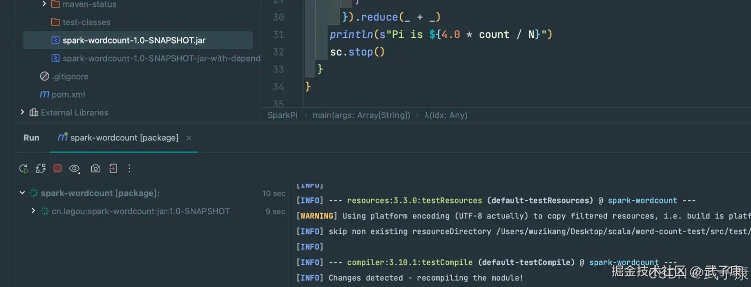751x287 pixels.
Task: Click the External Libraries library icon
Action: [34, 112]
